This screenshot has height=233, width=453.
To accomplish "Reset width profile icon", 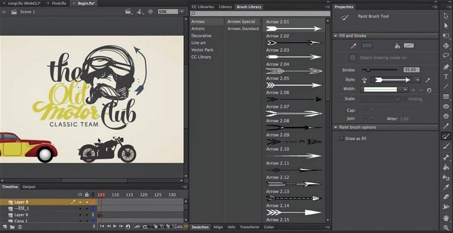I will click(429, 90).
